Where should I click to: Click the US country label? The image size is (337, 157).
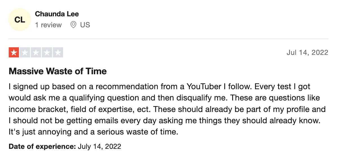[x=85, y=25]
